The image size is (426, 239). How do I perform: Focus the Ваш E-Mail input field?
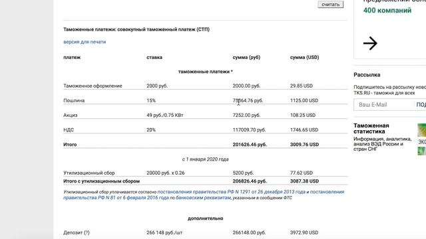point(383,105)
